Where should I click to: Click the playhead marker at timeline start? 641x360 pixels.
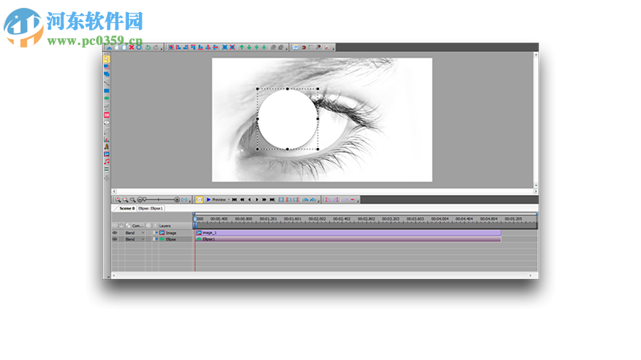(x=195, y=220)
